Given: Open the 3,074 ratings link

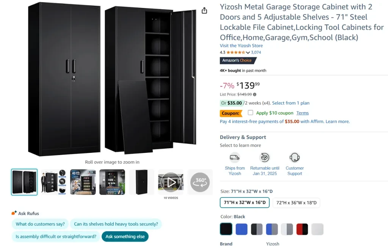Looking at the screenshot, I should (x=256, y=52).
